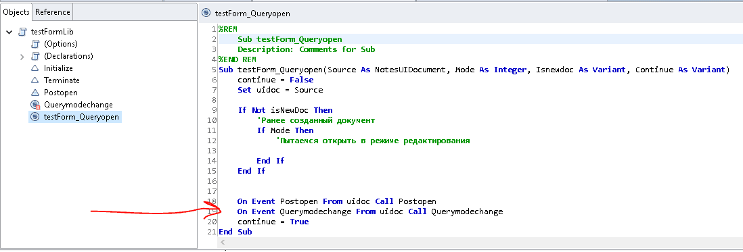
Task: Click the Initialize triangle icon
Action: [35, 68]
